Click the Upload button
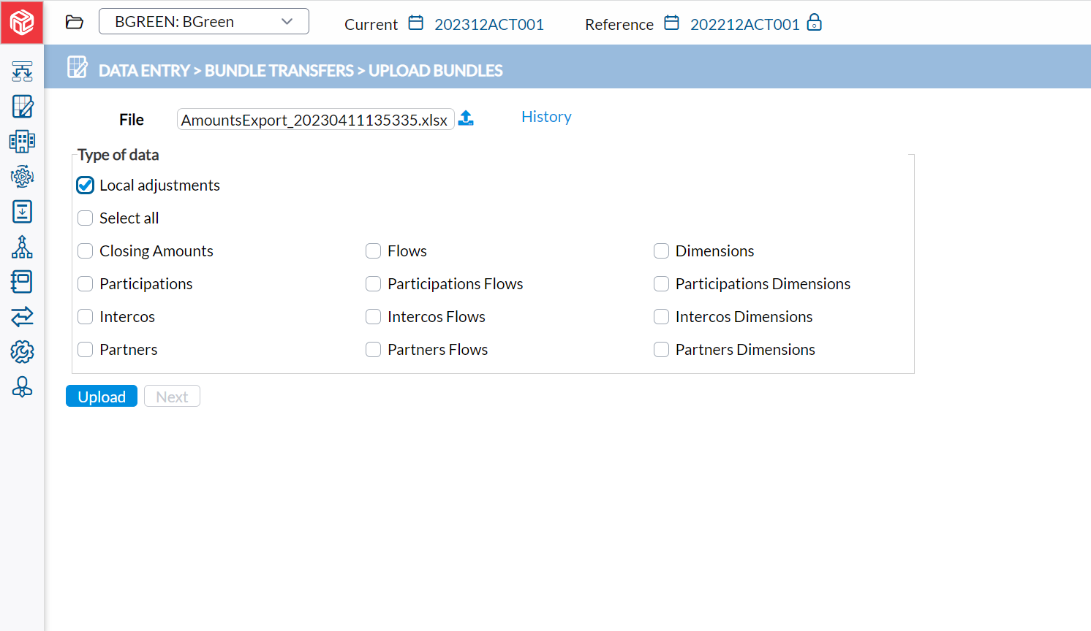Image resolution: width=1091 pixels, height=631 pixels. pos(102,396)
